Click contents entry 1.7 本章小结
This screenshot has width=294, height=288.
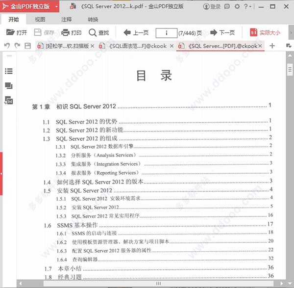pyautogui.click(x=159, y=268)
